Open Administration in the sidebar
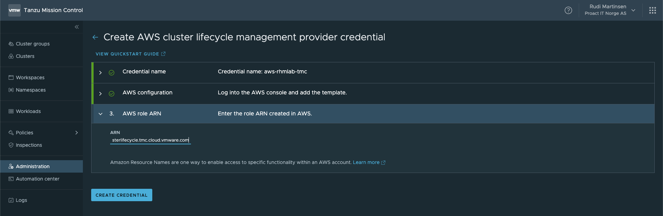Image resolution: width=663 pixels, height=216 pixels. pos(33,166)
